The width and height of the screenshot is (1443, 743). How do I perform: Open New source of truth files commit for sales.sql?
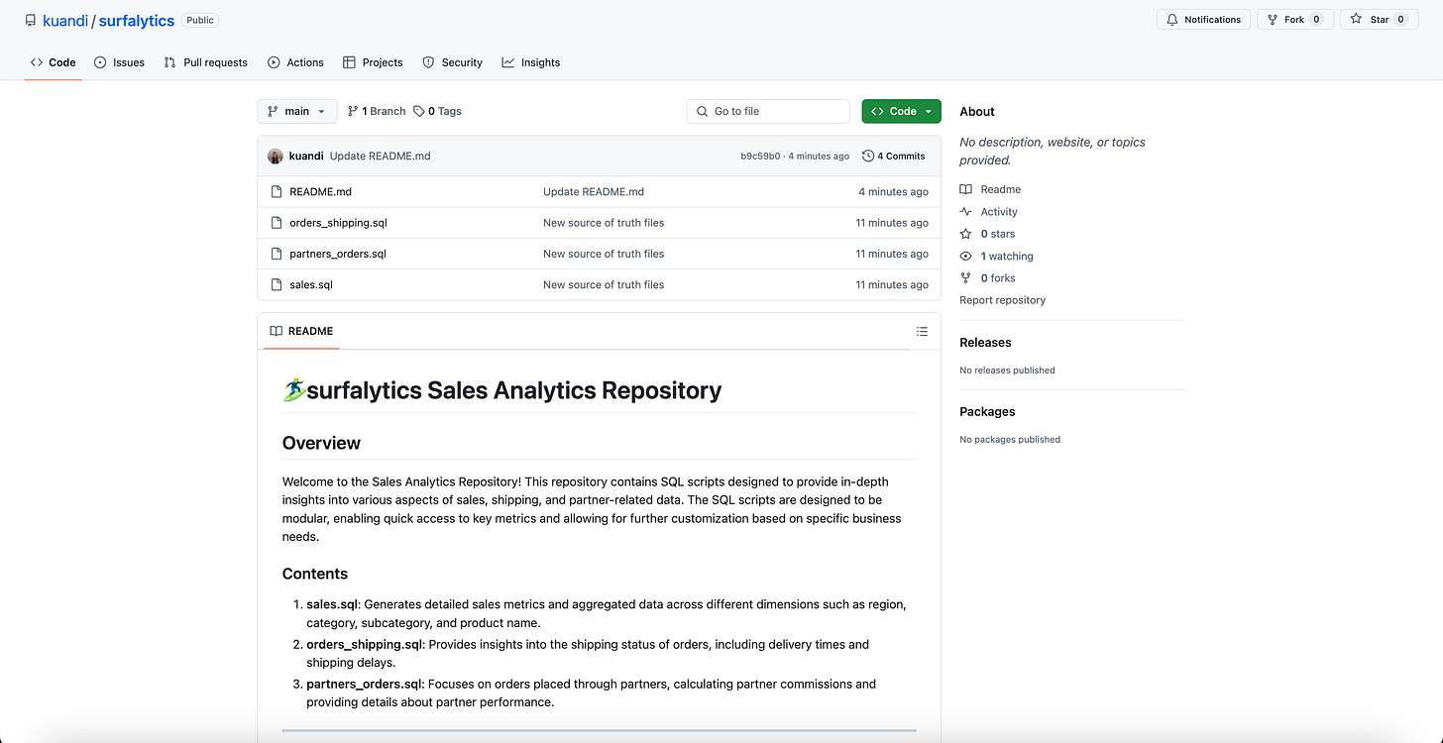tap(604, 284)
